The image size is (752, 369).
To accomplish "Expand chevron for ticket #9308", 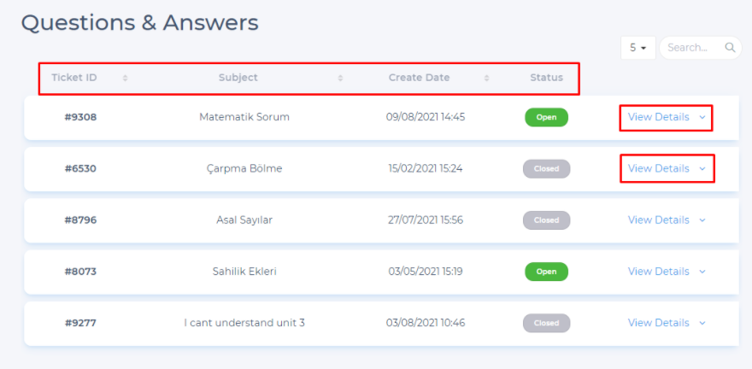I will click(x=702, y=117).
